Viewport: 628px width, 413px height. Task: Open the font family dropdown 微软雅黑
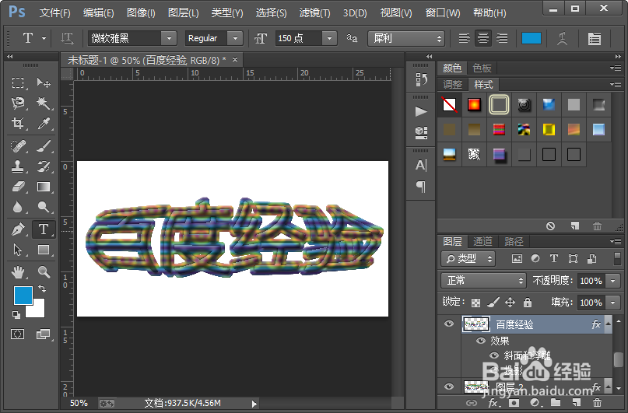point(169,38)
